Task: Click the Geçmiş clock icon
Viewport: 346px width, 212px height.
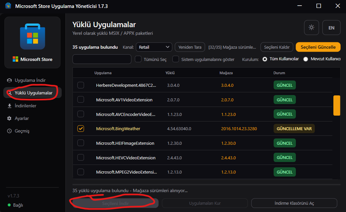Action: coord(9,131)
